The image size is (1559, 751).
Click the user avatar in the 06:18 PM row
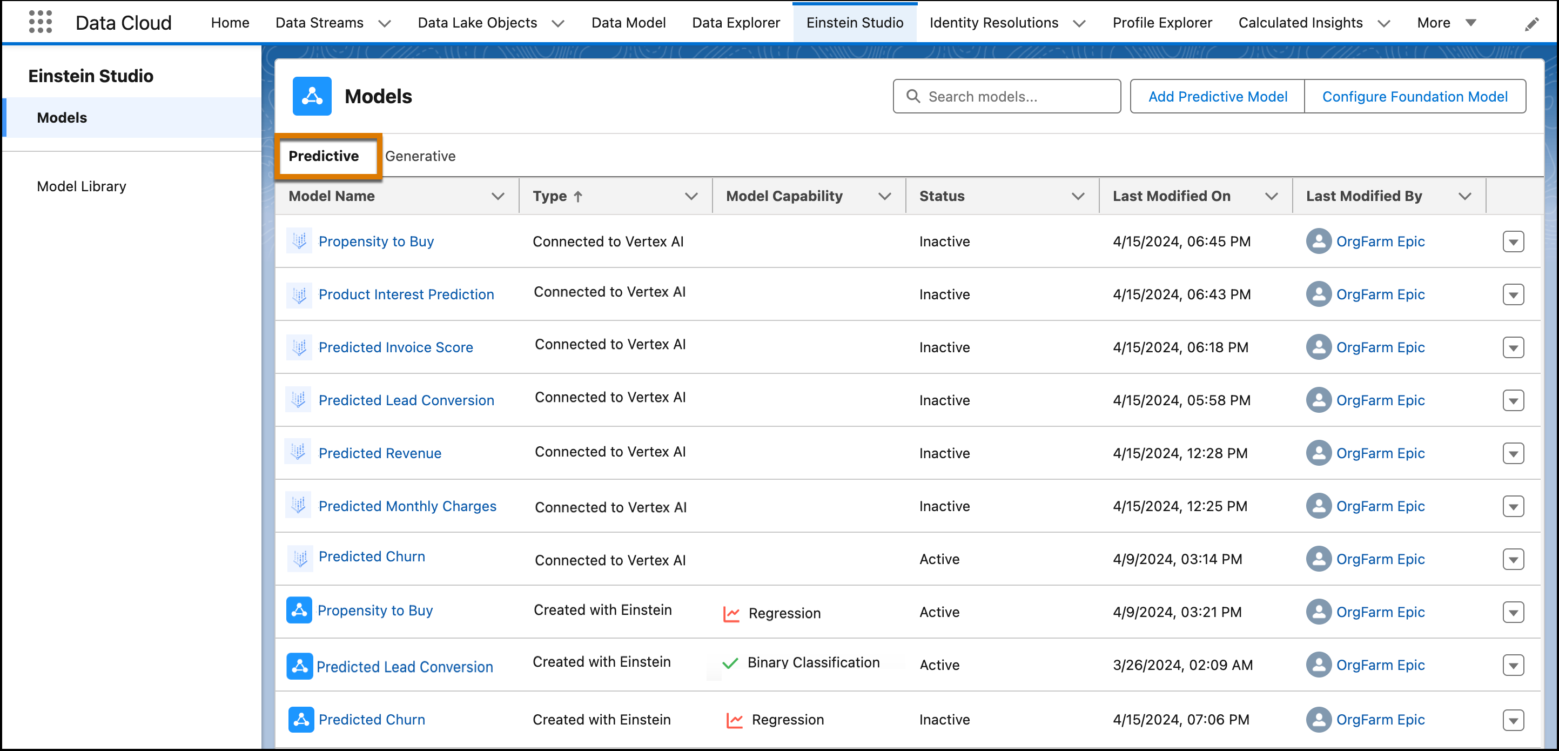coord(1318,347)
